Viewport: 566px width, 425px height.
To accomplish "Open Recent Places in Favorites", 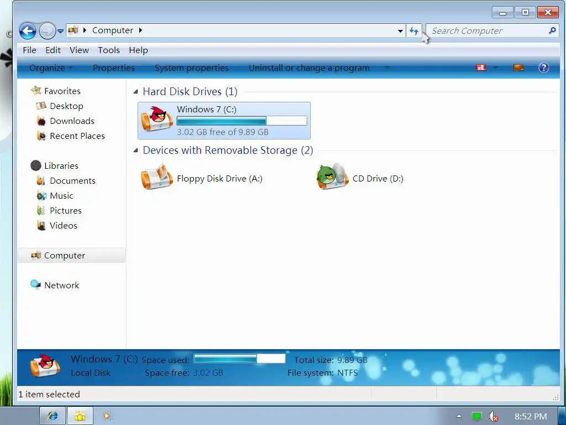I will tap(77, 136).
